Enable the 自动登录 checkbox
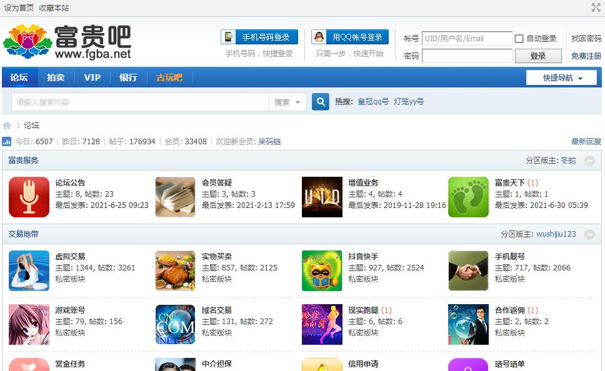Image resolution: width=605 pixels, height=371 pixels. click(x=519, y=39)
